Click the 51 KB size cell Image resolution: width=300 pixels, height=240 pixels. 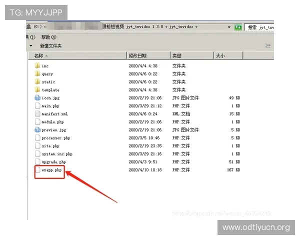tap(234, 162)
